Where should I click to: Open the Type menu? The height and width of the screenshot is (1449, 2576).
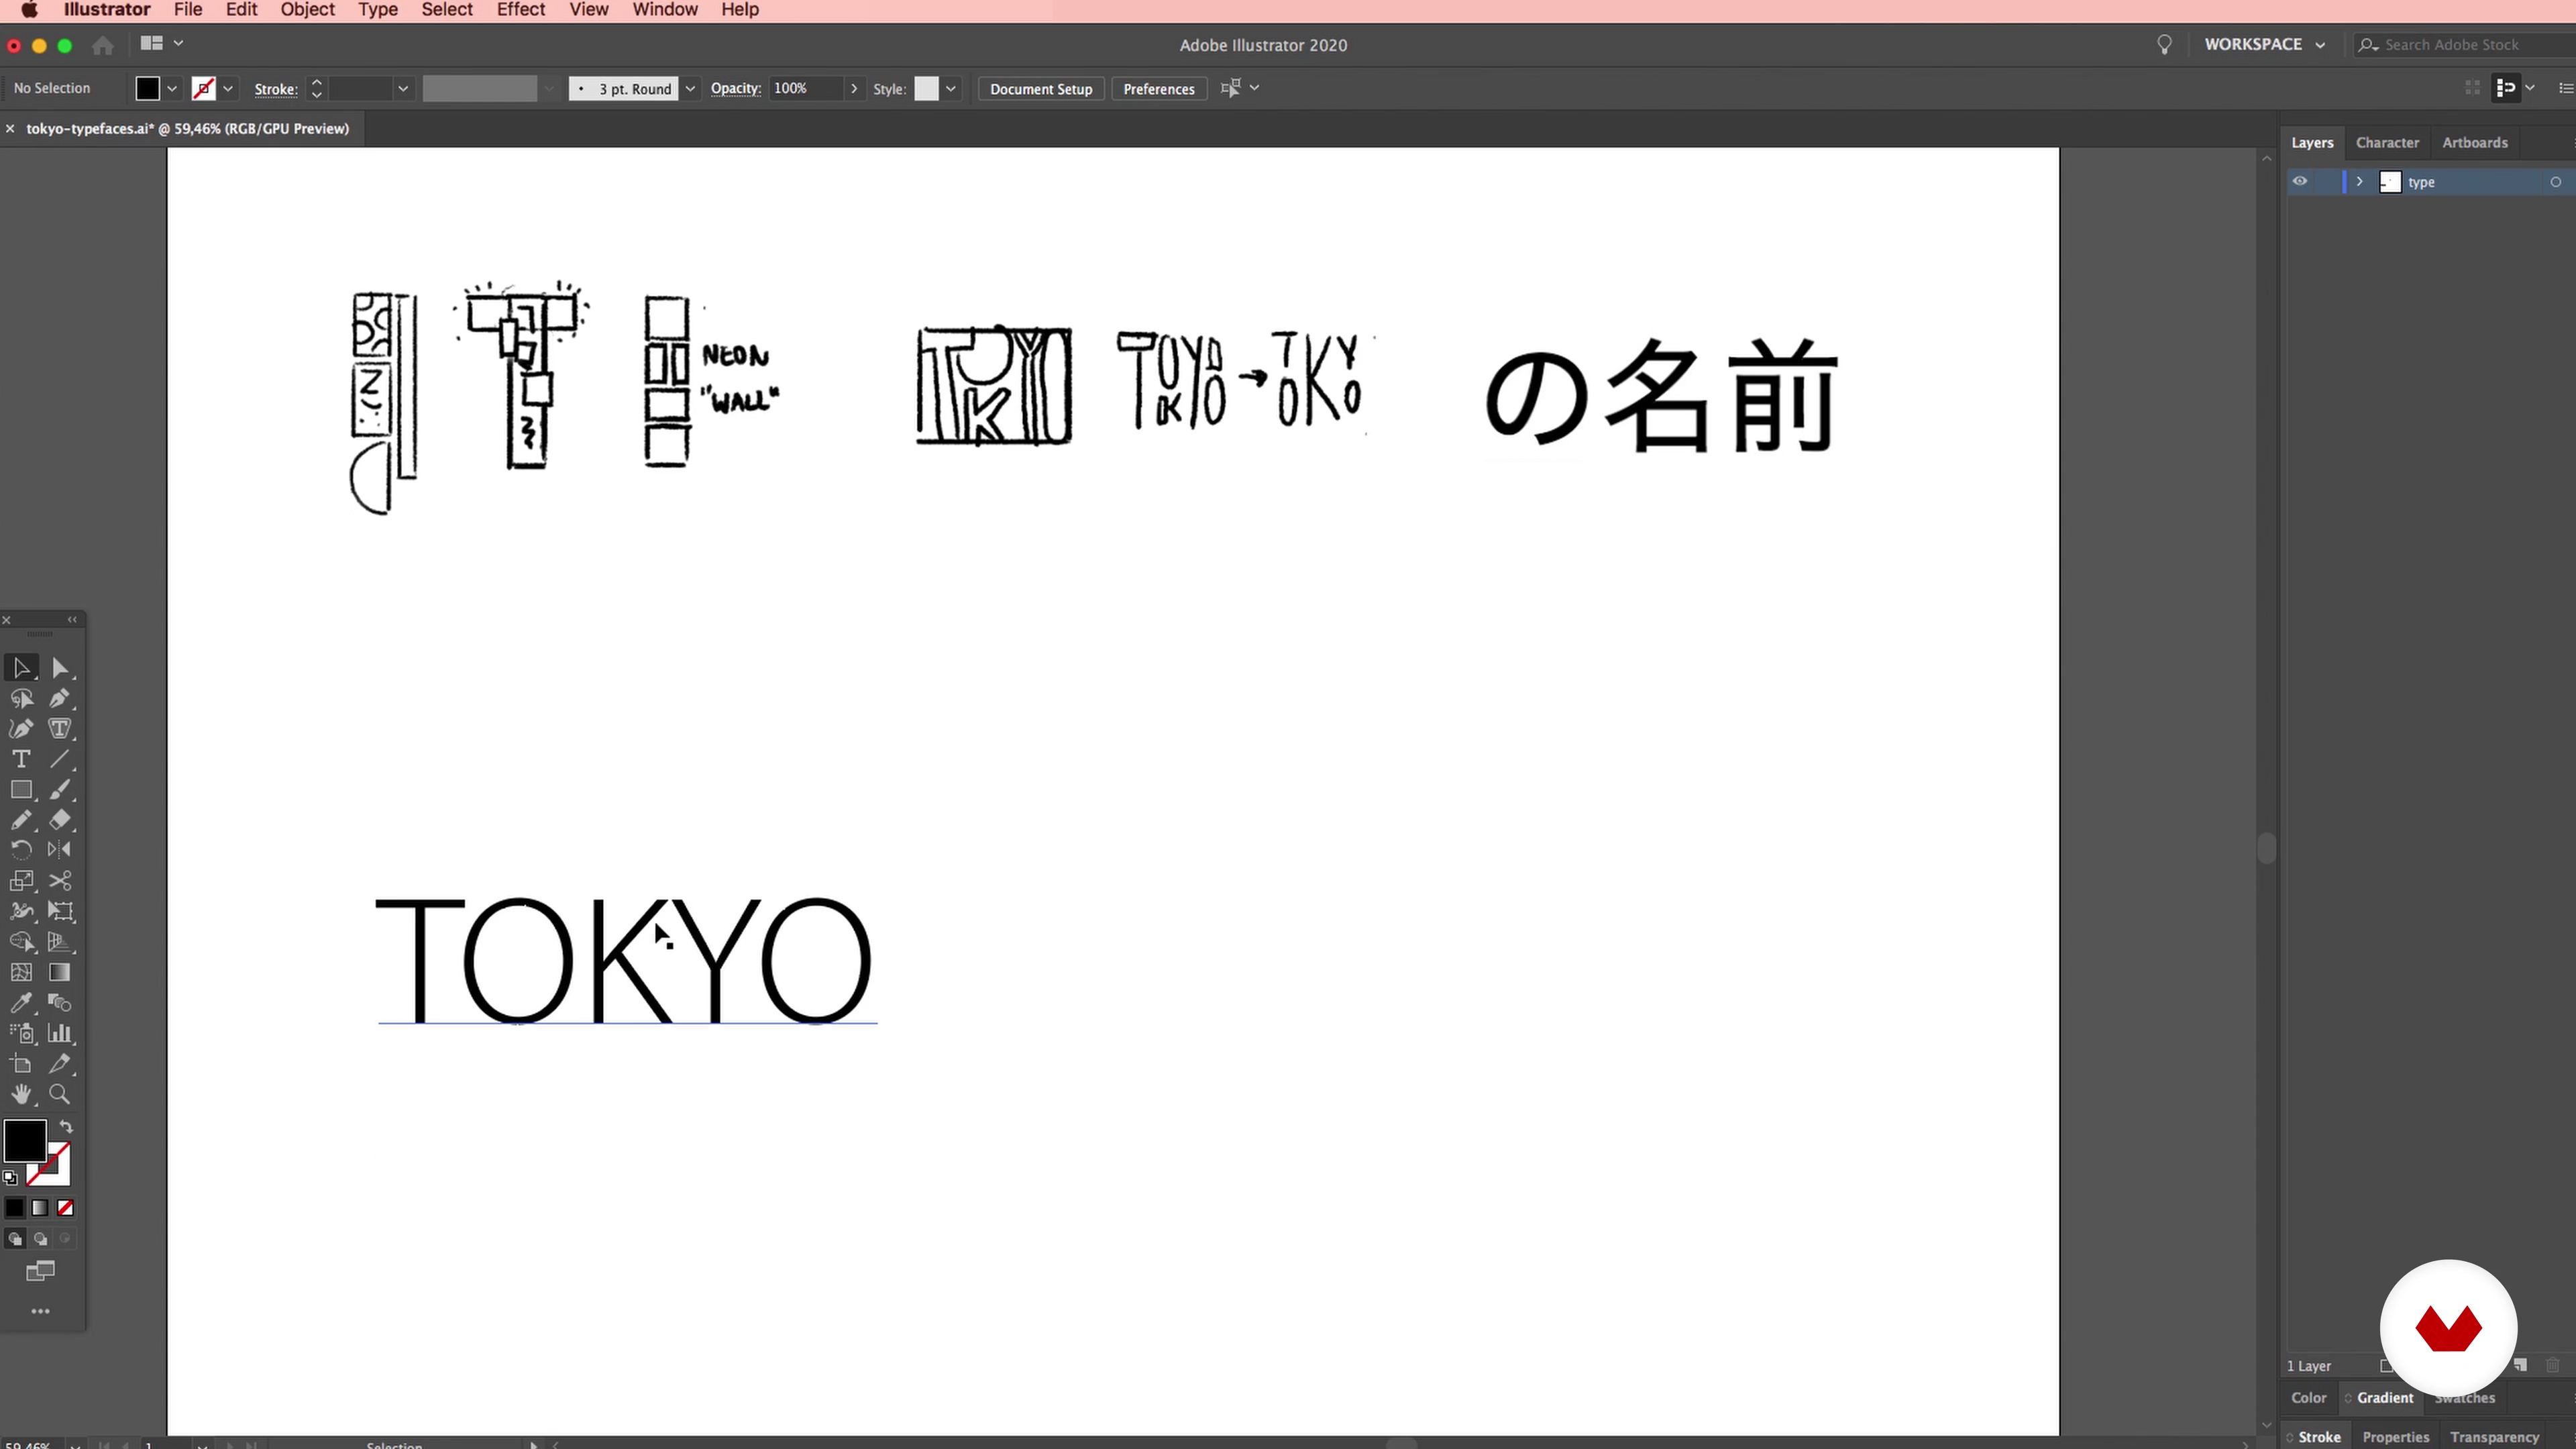378,10
